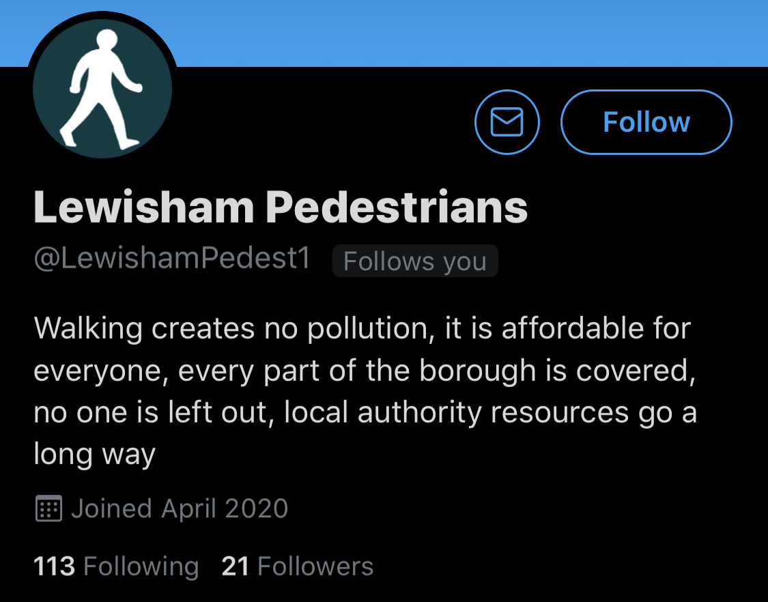This screenshot has height=602, width=768.
Task: Click the Joined April 2020 text
Action: click(180, 509)
